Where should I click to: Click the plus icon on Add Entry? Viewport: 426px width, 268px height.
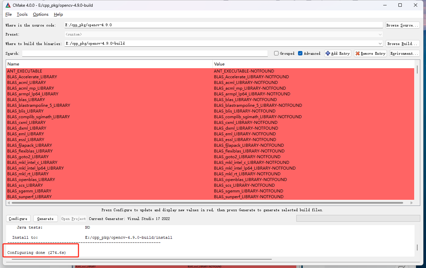[328, 53]
